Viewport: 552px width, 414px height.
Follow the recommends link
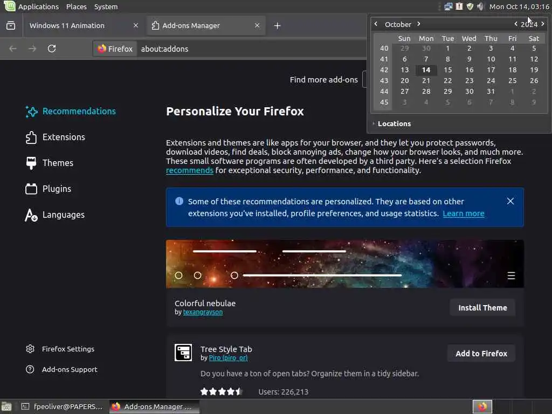tap(190, 170)
